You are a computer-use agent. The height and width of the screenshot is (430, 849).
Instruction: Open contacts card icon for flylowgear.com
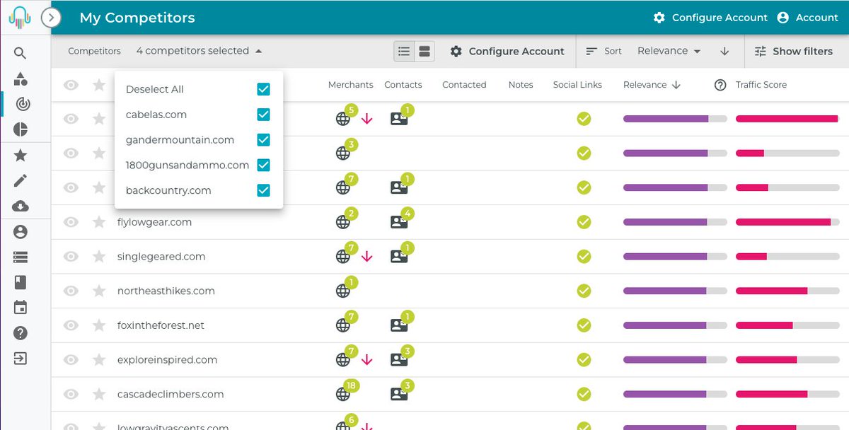(399, 222)
